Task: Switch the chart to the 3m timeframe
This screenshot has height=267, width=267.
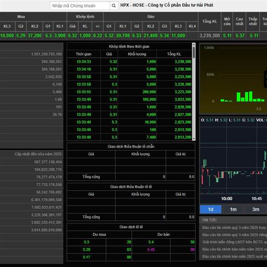Action: tap(255, 209)
